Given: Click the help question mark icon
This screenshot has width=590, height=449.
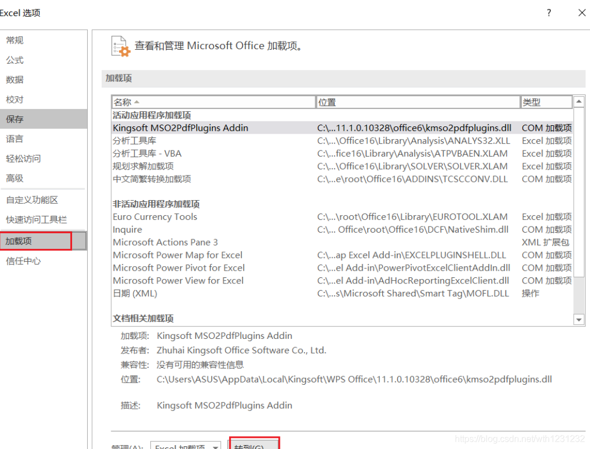Looking at the screenshot, I should [549, 13].
